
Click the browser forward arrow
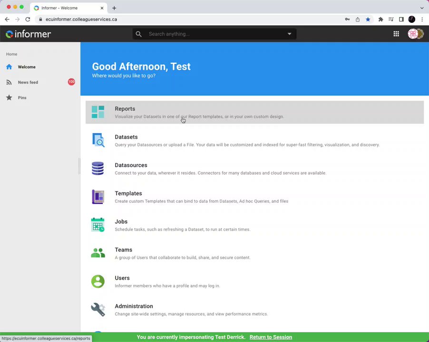[17, 19]
